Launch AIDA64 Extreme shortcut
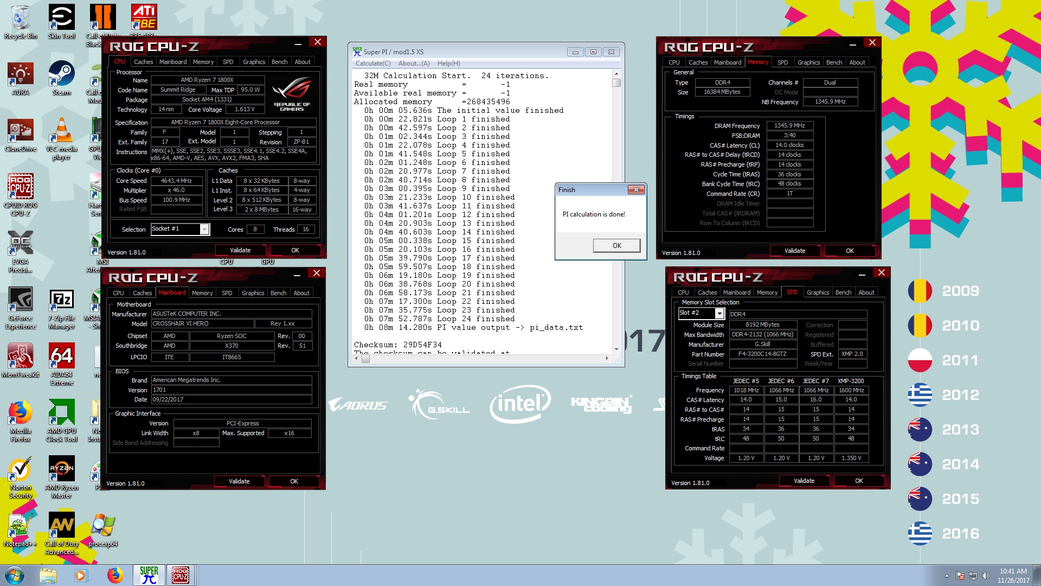The height and width of the screenshot is (586, 1041). (62, 364)
